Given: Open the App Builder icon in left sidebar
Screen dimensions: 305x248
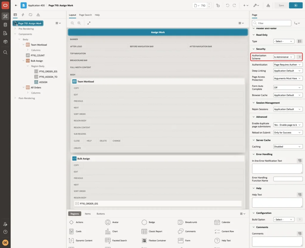Looking at the screenshot, I should [5, 16].
